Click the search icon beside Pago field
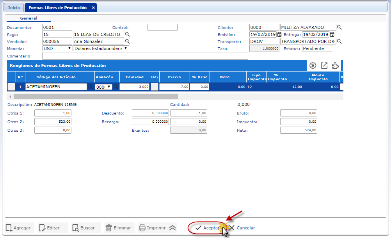 click(x=127, y=34)
